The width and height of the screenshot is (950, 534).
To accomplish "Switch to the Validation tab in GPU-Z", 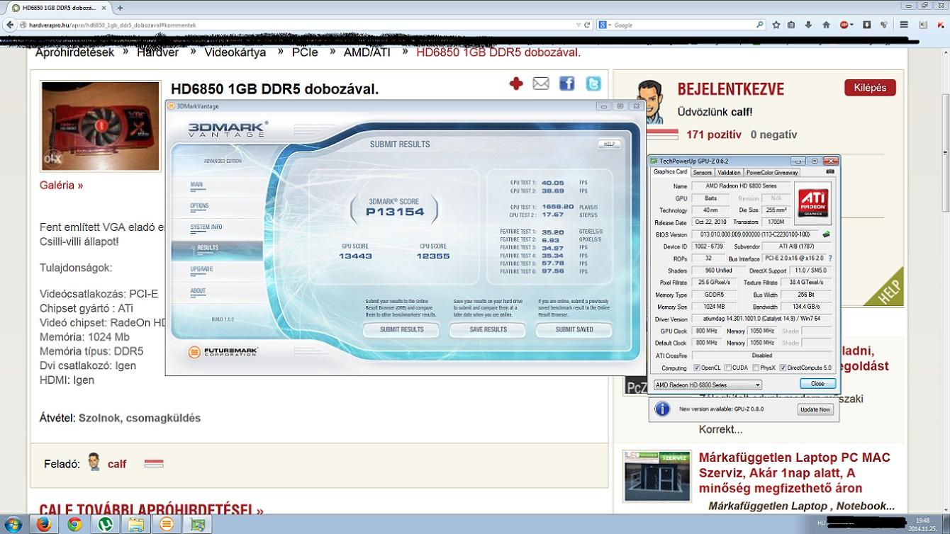I will pos(729,172).
